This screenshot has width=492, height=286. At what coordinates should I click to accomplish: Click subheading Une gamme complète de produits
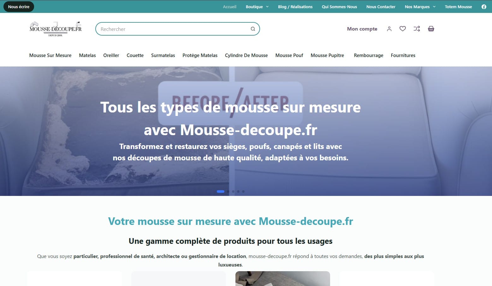230,241
